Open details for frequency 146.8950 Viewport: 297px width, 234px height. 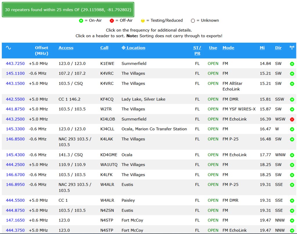tap(15, 185)
